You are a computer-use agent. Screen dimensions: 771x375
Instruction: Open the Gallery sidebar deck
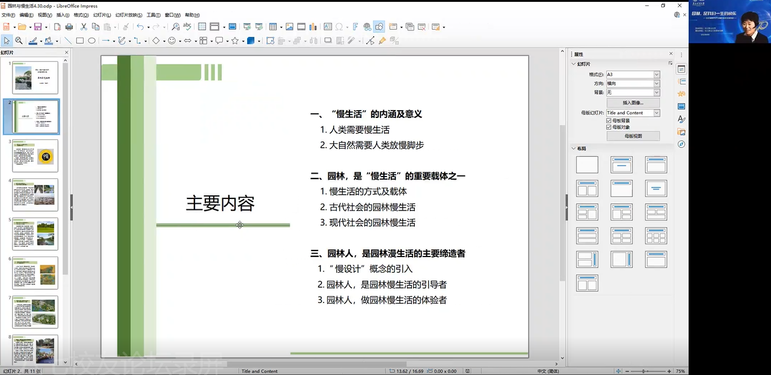pyautogui.click(x=681, y=132)
